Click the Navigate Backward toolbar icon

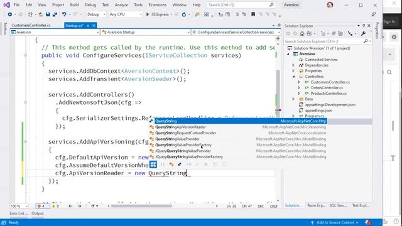(x=10, y=14)
